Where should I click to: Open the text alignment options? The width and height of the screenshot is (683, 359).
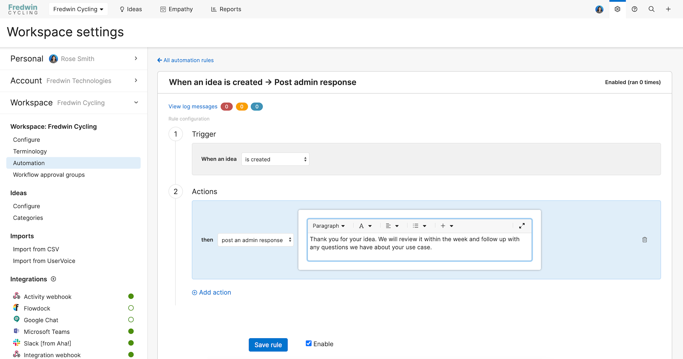[x=392, y=226]
